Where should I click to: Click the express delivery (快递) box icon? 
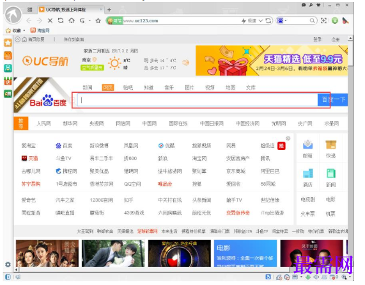(x=330, y=145)
